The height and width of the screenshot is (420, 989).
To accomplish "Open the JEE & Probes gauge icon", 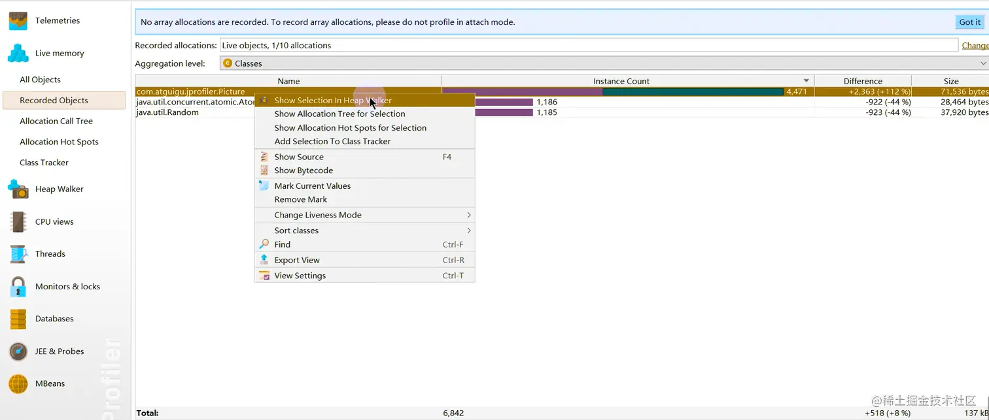I will click(x=18, y=351).
